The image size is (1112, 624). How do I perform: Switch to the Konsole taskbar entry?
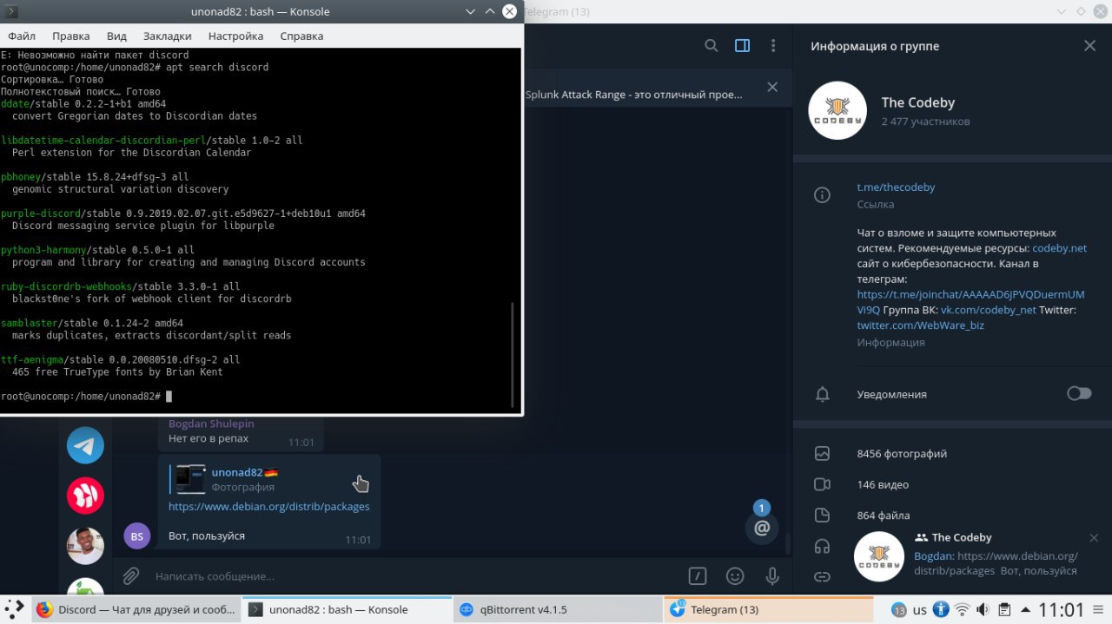(x=347, y=609)
